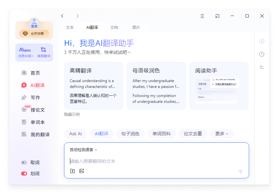Start a new session with the plus icon

[262, 41]
